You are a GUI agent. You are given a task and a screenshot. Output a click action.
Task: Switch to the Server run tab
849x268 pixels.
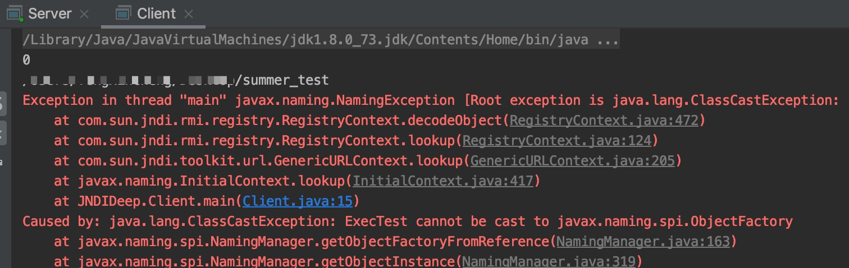(49, 13)
